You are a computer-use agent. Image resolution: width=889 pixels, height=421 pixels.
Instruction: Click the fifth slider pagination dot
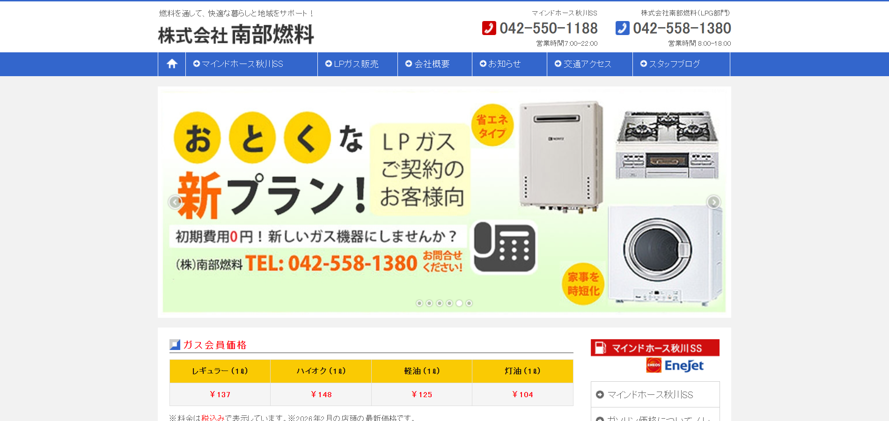point(459,303)
